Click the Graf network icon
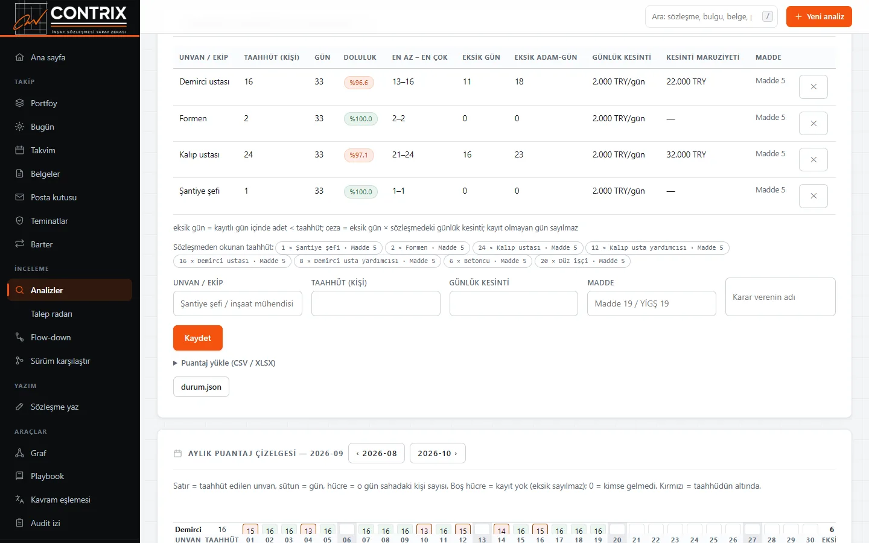869x543 pixels. tap(19, 453)
